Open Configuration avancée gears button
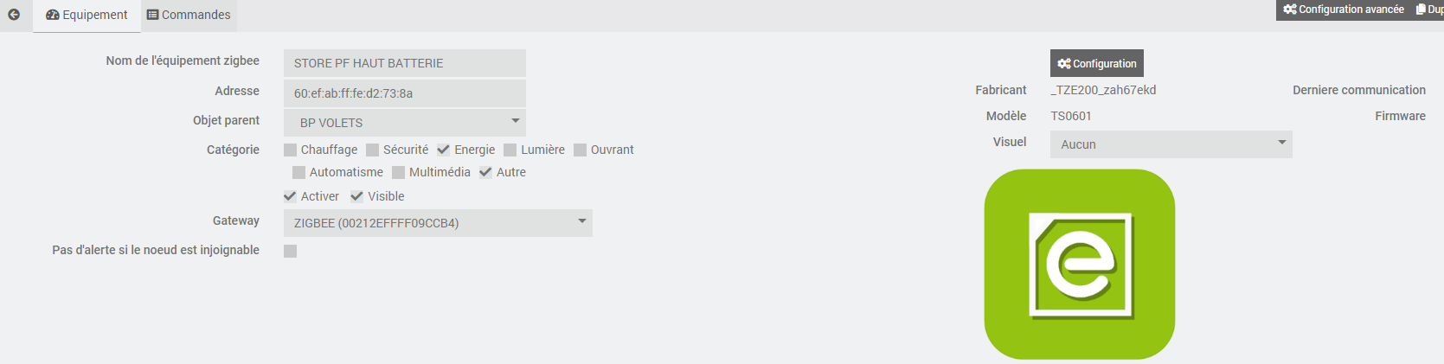The height and width of the screenshot is (364, 1444). [1344, 10]
